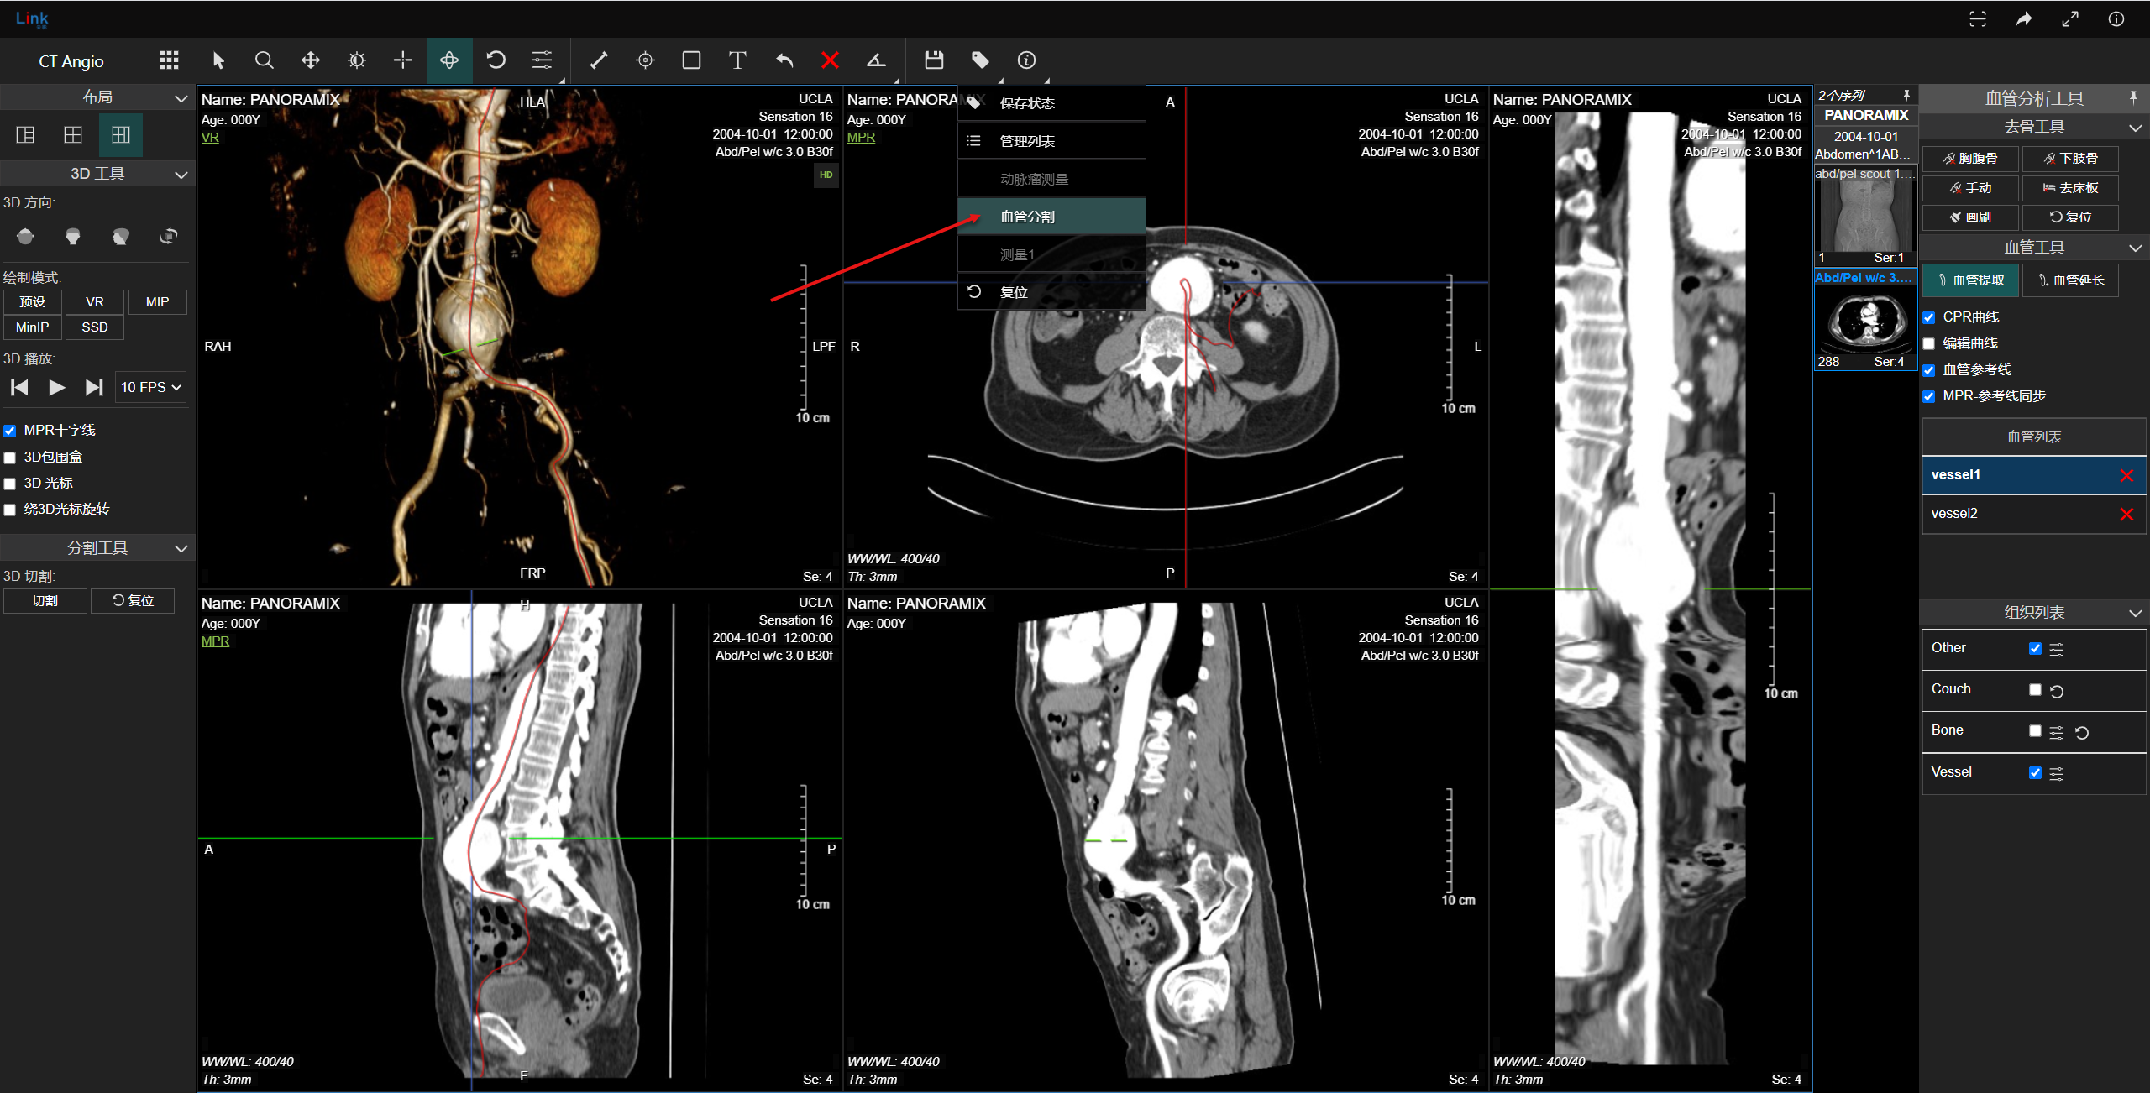Toggle MPR-参考线同步 checkbox
The image size is (2150, 1093).
point(1929,396)
